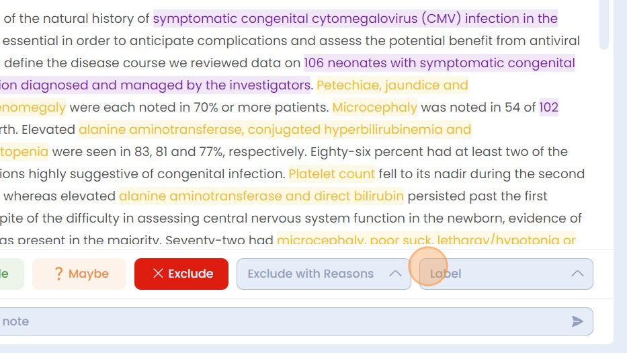Exclude this article with the red button
Screen dimensions: 627x353
[x=181, y=274]
